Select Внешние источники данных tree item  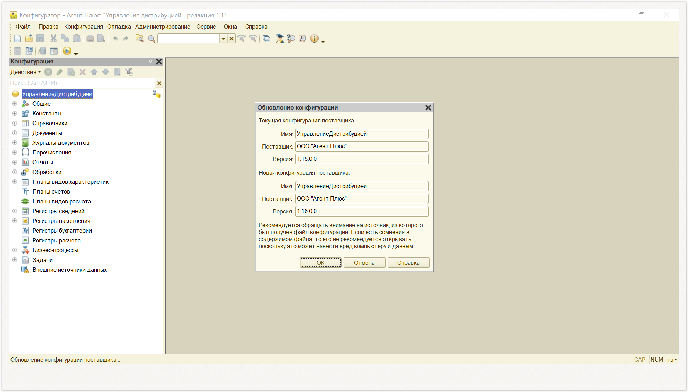click(69, 270)
